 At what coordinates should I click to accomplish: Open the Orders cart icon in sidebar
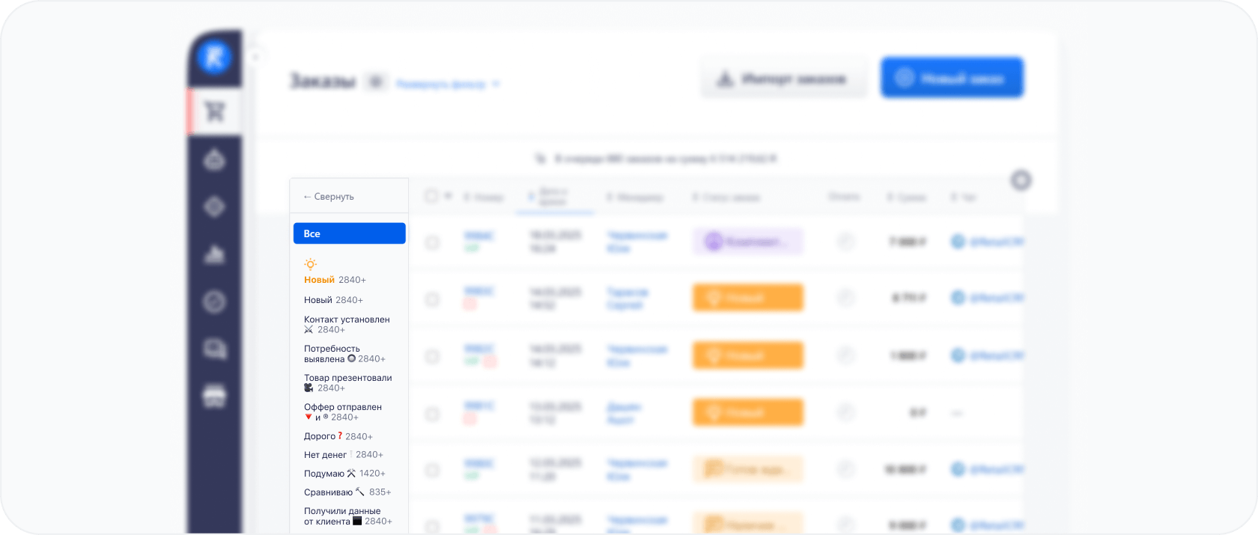coord(215,111)
